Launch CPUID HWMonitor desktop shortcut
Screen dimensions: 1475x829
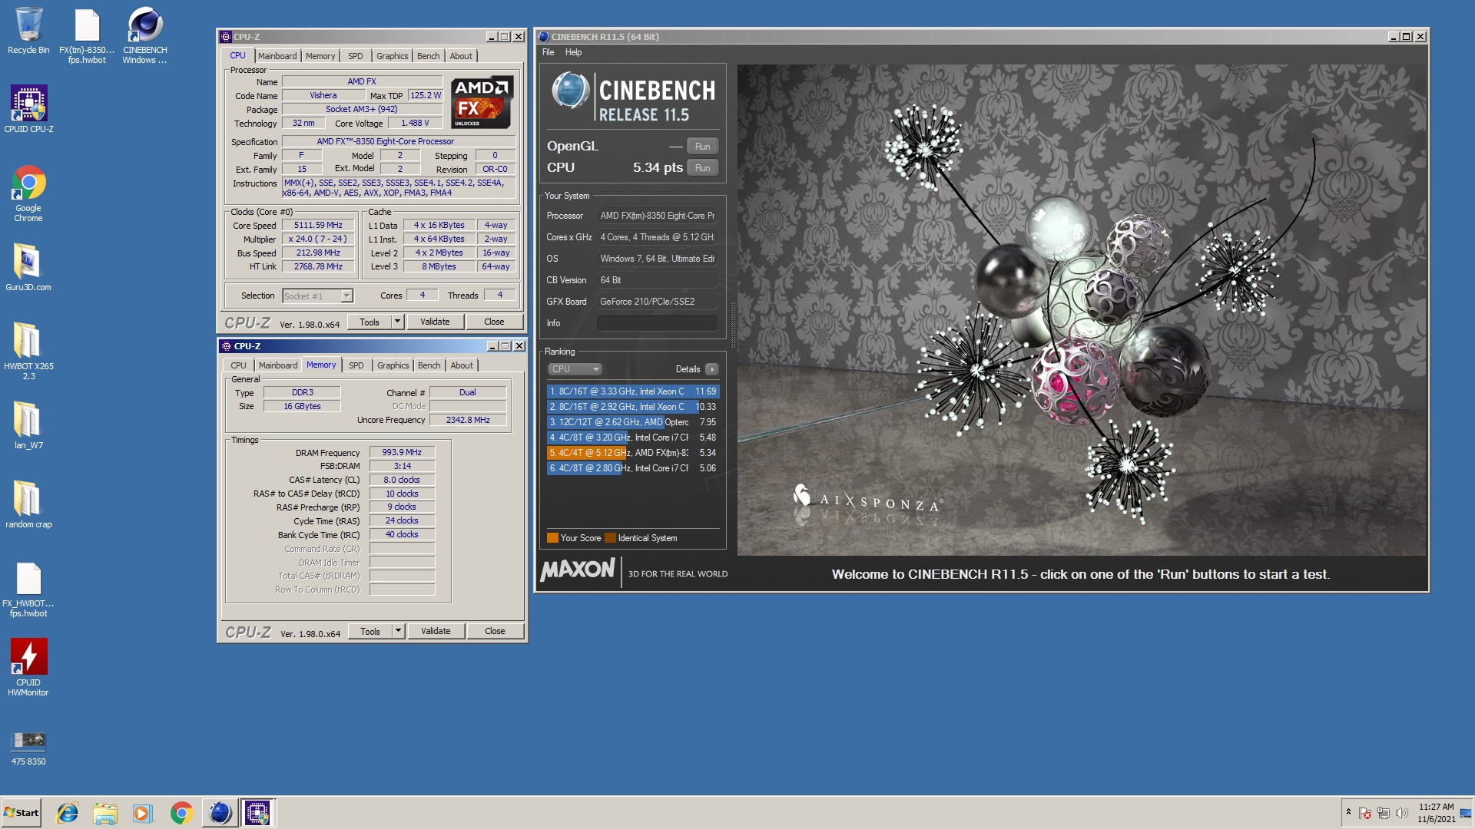[x=28, y=667]
